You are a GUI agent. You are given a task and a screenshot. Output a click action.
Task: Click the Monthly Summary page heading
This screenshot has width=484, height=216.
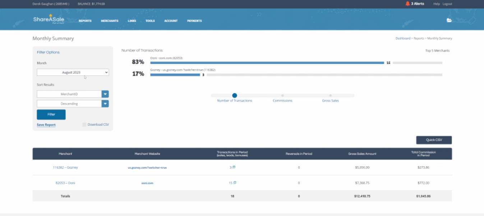click(x=53, y=38)
